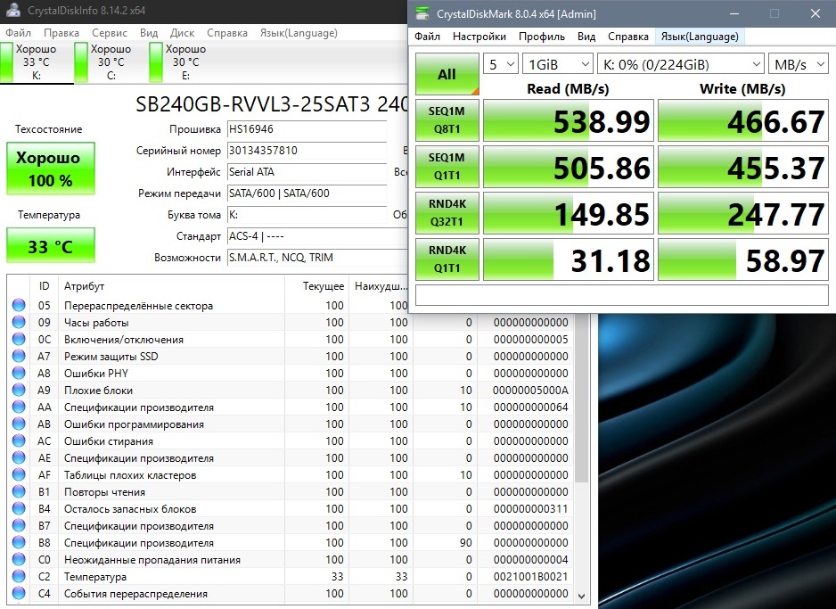
Task: Click the RND4K Q1T1 read result 31.18
Action: (569, 259)
